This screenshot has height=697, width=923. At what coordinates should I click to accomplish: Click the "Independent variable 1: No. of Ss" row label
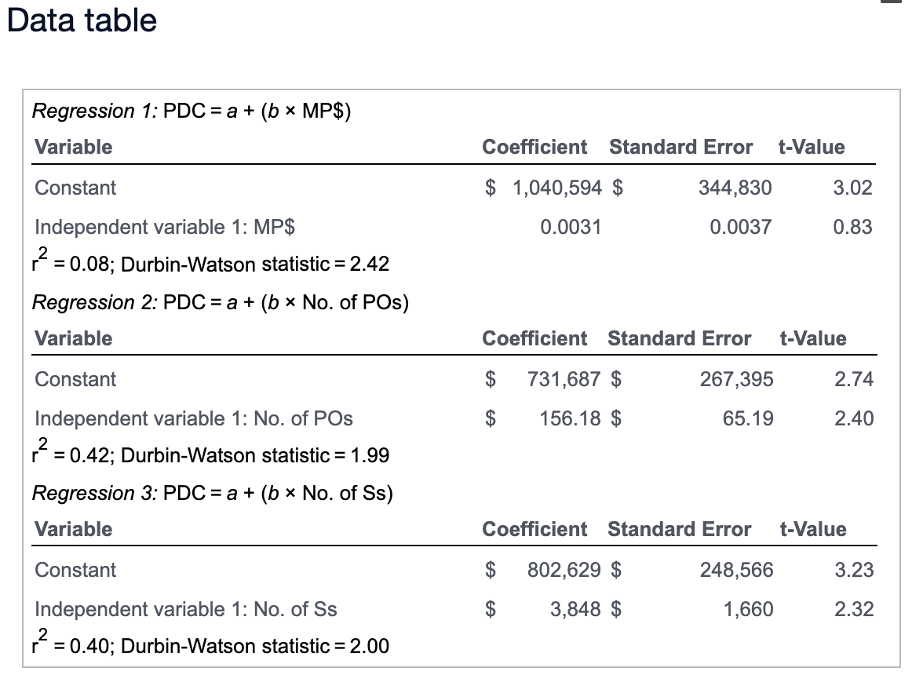pos(186,609)
